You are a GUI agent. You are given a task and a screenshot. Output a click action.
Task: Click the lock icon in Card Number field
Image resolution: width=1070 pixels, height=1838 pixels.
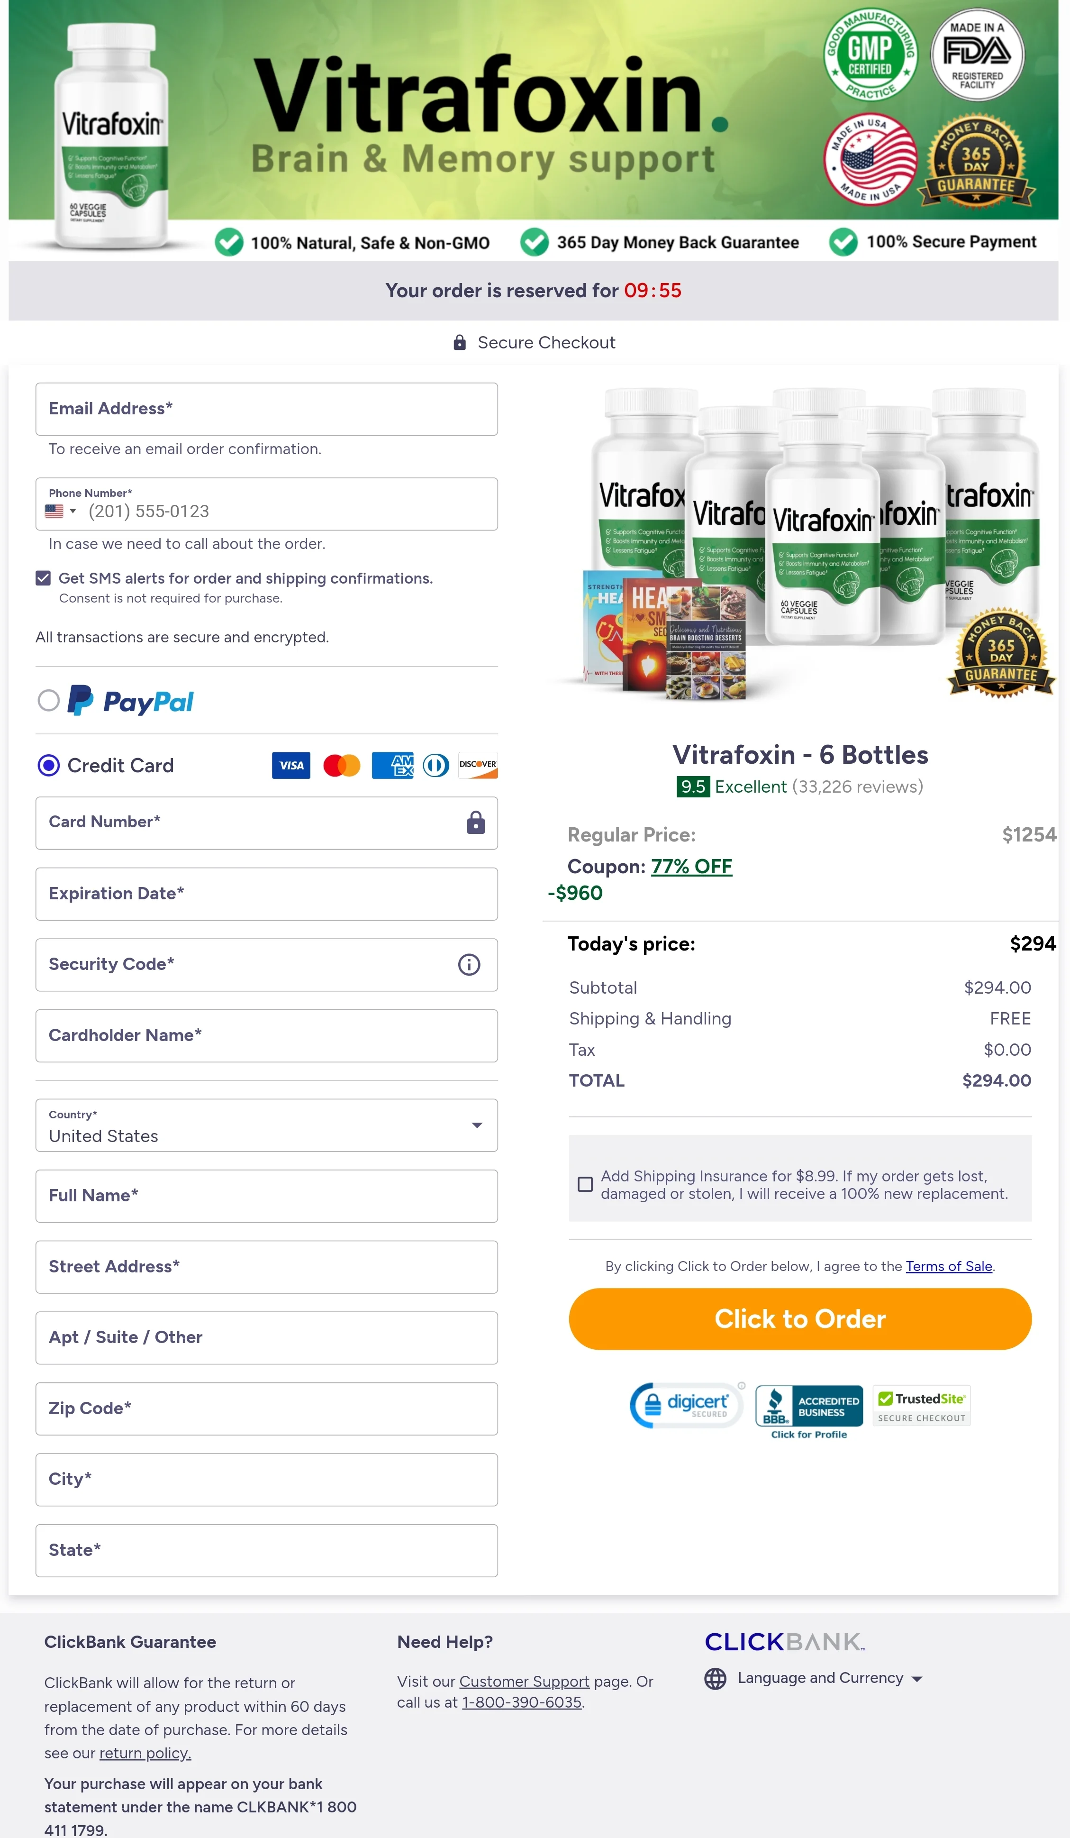pyautogui.click(x=476, y=822)
